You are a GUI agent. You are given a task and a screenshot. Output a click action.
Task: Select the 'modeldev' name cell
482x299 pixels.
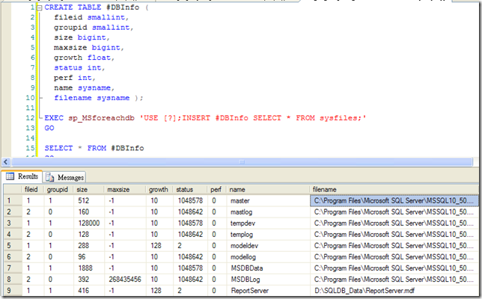pyautogui.click(x=269, y=246)
